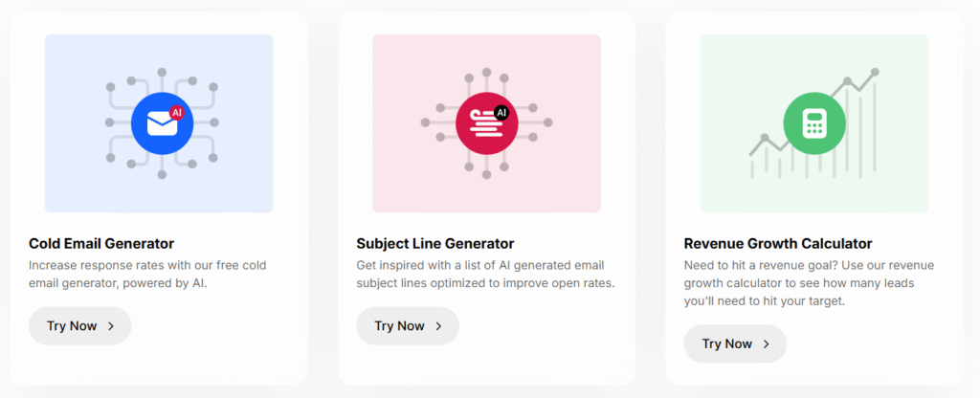The height and width of the screenshot is (398, 980).
Task: Open the Subject Line Generator heading
Action: 434,244
